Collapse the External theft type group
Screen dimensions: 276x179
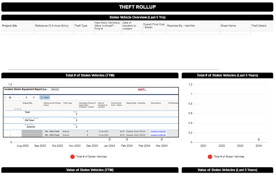[x=26, y=125]
